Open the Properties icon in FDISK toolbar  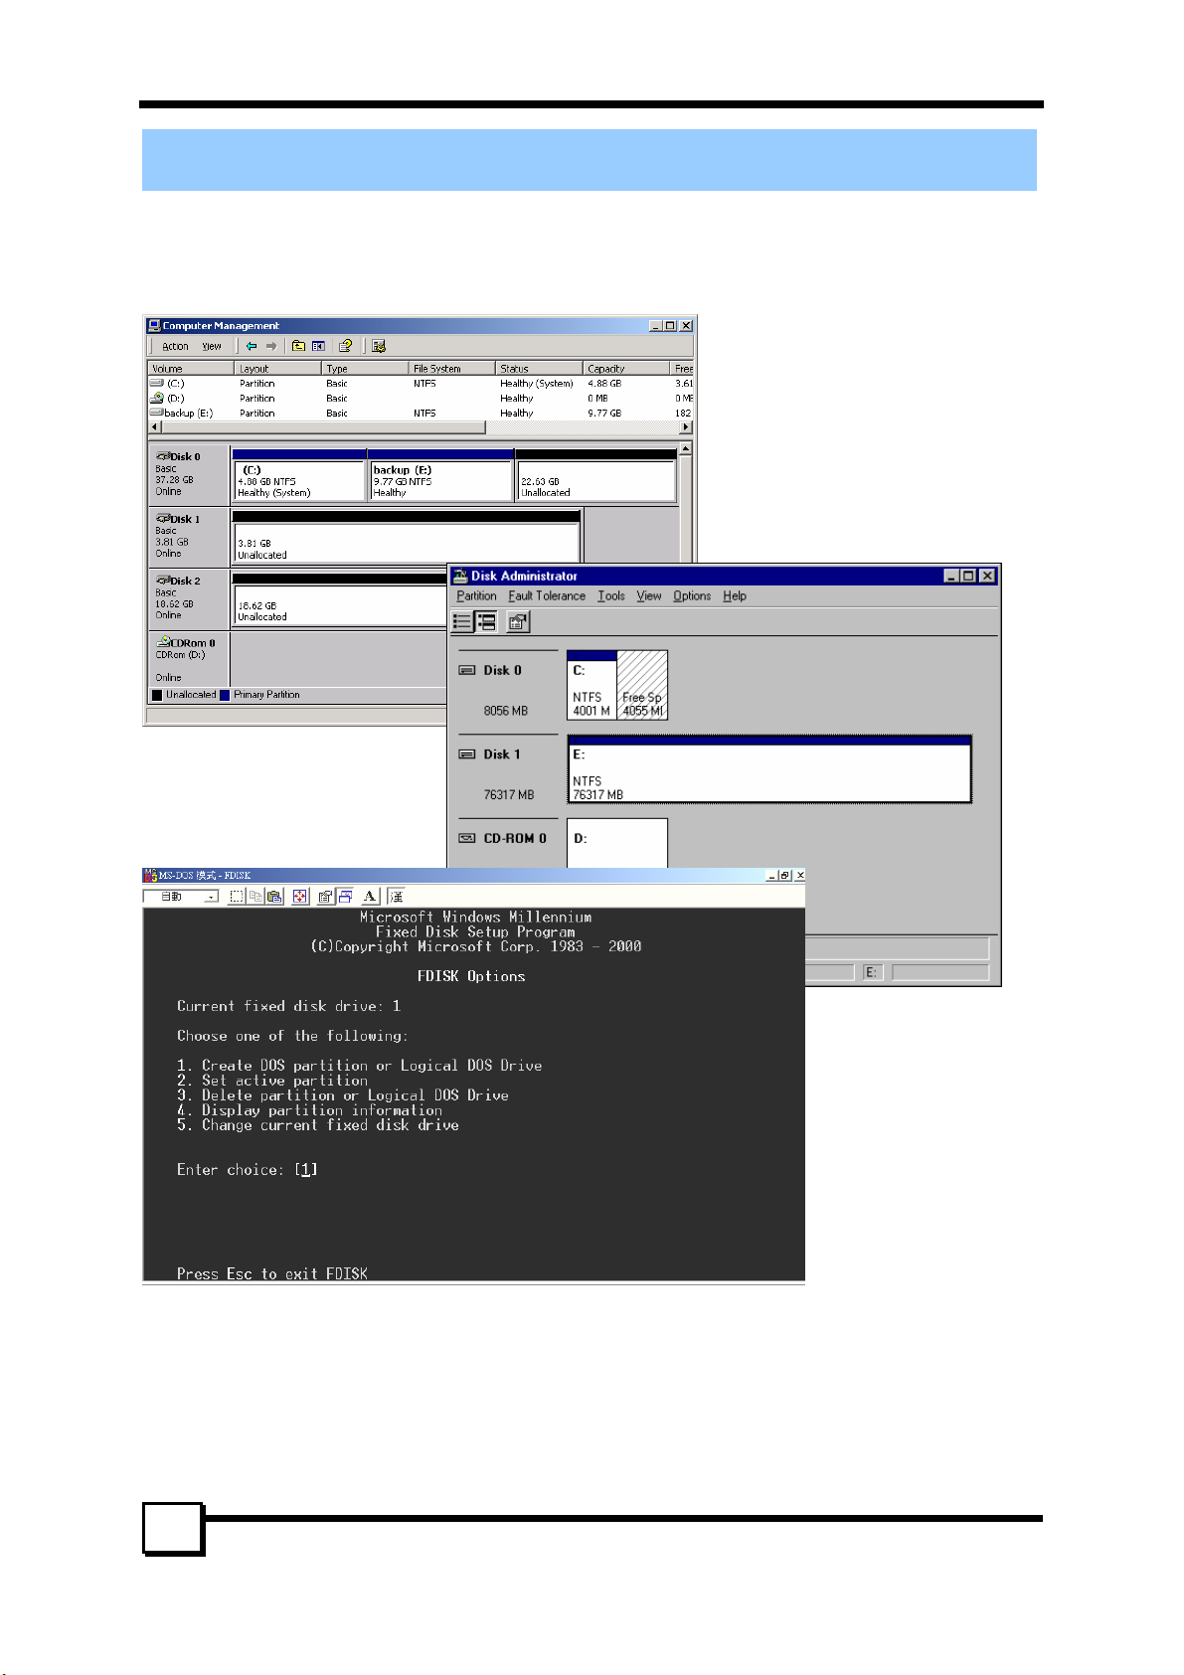(325, 897)
